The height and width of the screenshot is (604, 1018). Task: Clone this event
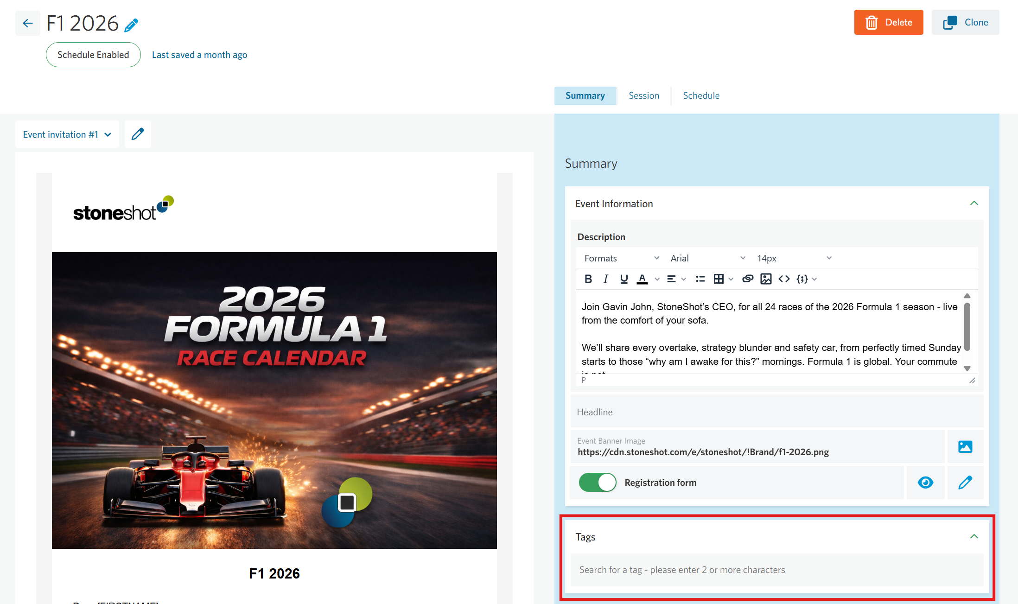(x=966, y=22)
